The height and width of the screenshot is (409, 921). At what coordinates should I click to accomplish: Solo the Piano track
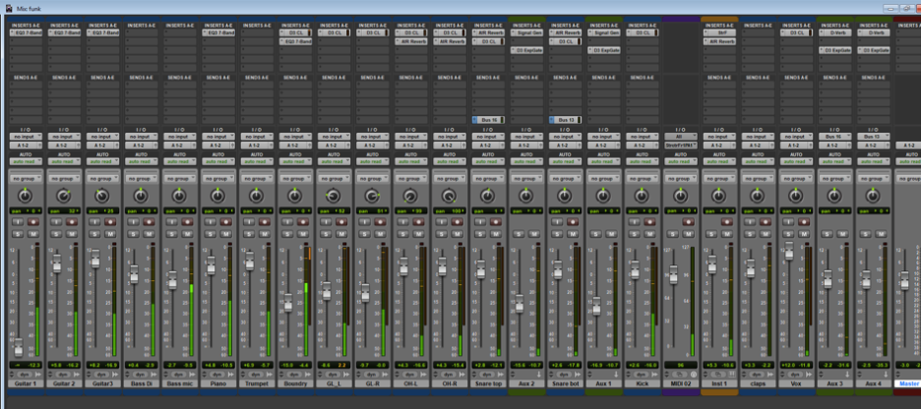[x=211, y=234]
